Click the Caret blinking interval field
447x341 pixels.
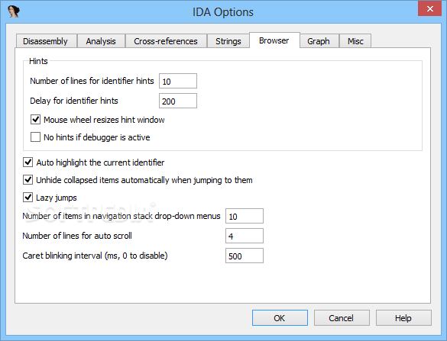[x=245, y=256]
